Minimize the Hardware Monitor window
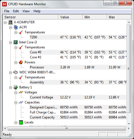Screen dimensions: 134x139 pos(107,3)
